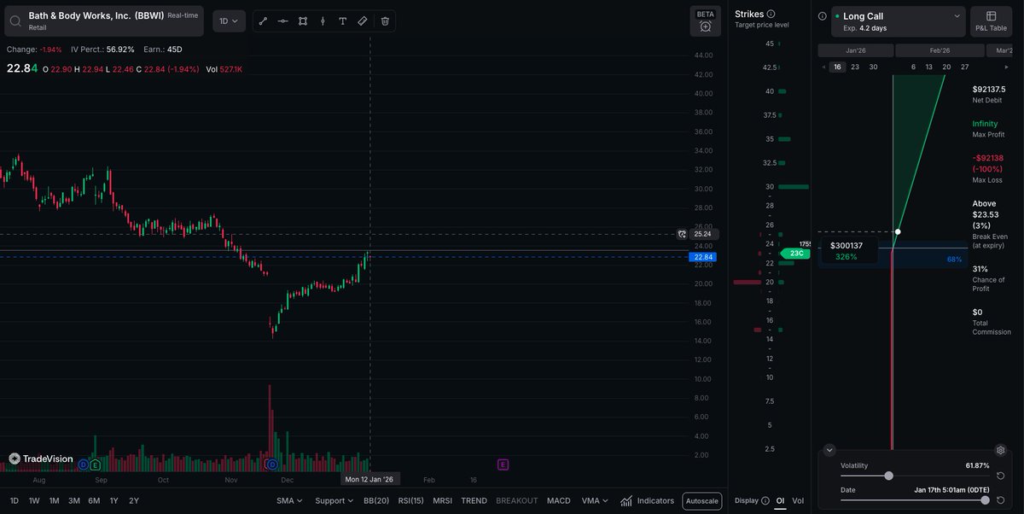Set chart range to 1W
The width and height of the screenshot is (1024, 514).
pyautogui.click(x=34, y=500)
